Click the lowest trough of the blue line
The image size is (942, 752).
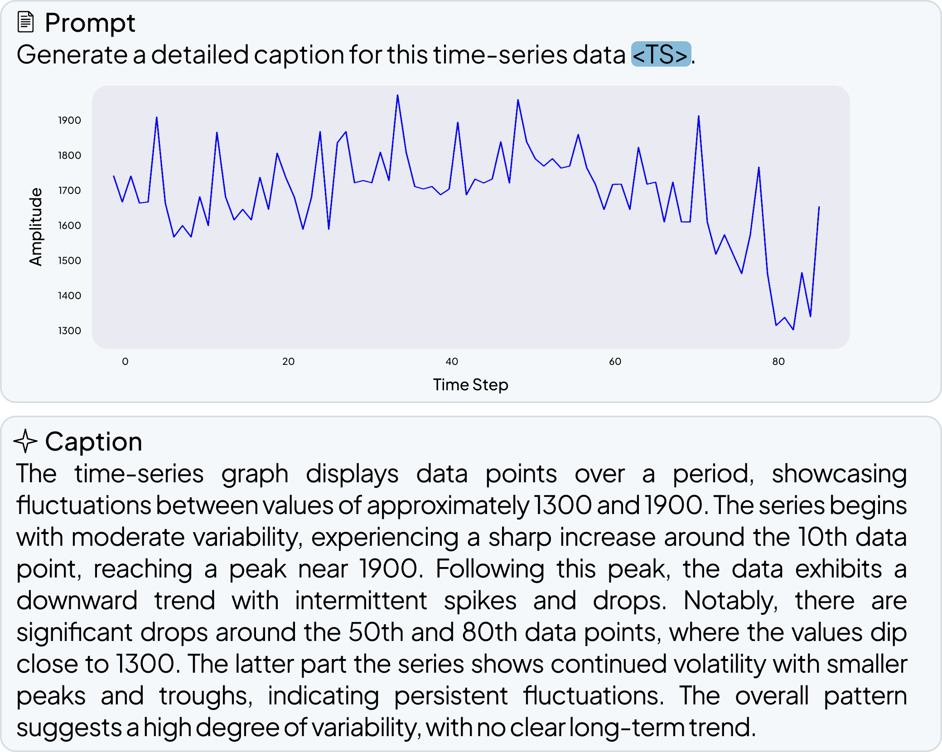click(x=793, y=329)
